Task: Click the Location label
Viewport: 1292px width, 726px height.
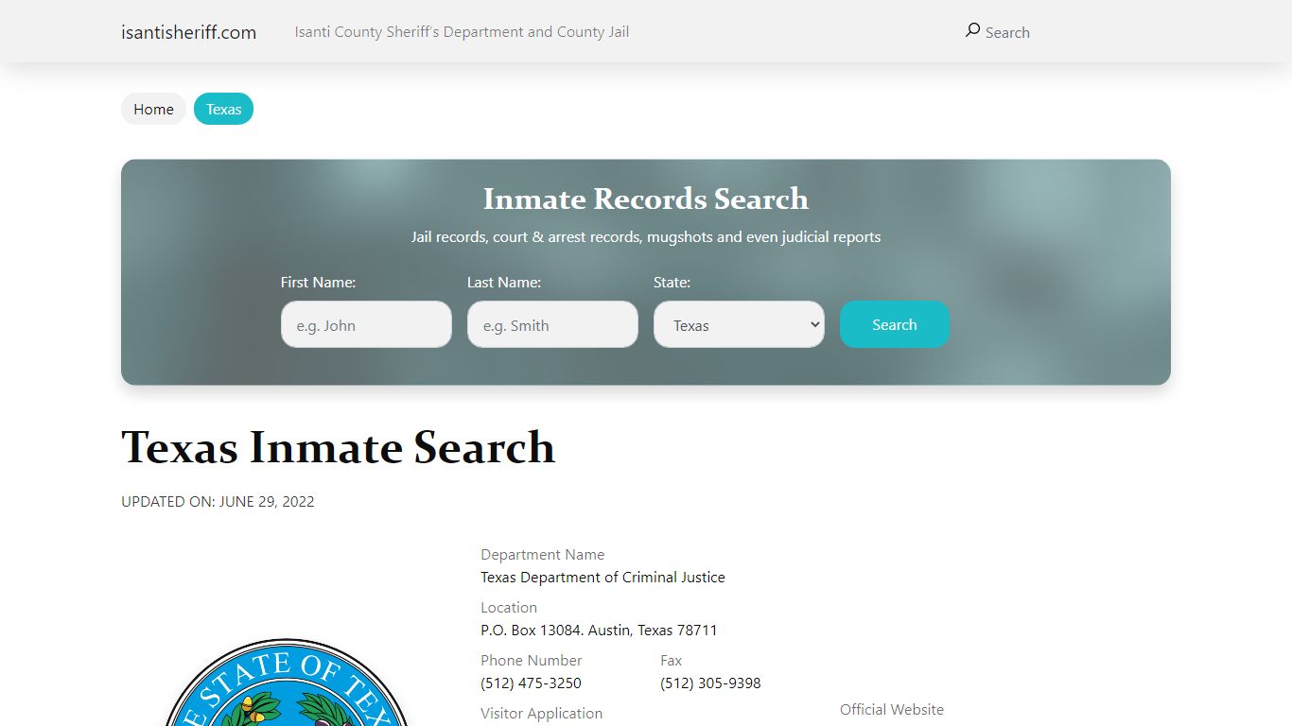Action: [509, 607]
